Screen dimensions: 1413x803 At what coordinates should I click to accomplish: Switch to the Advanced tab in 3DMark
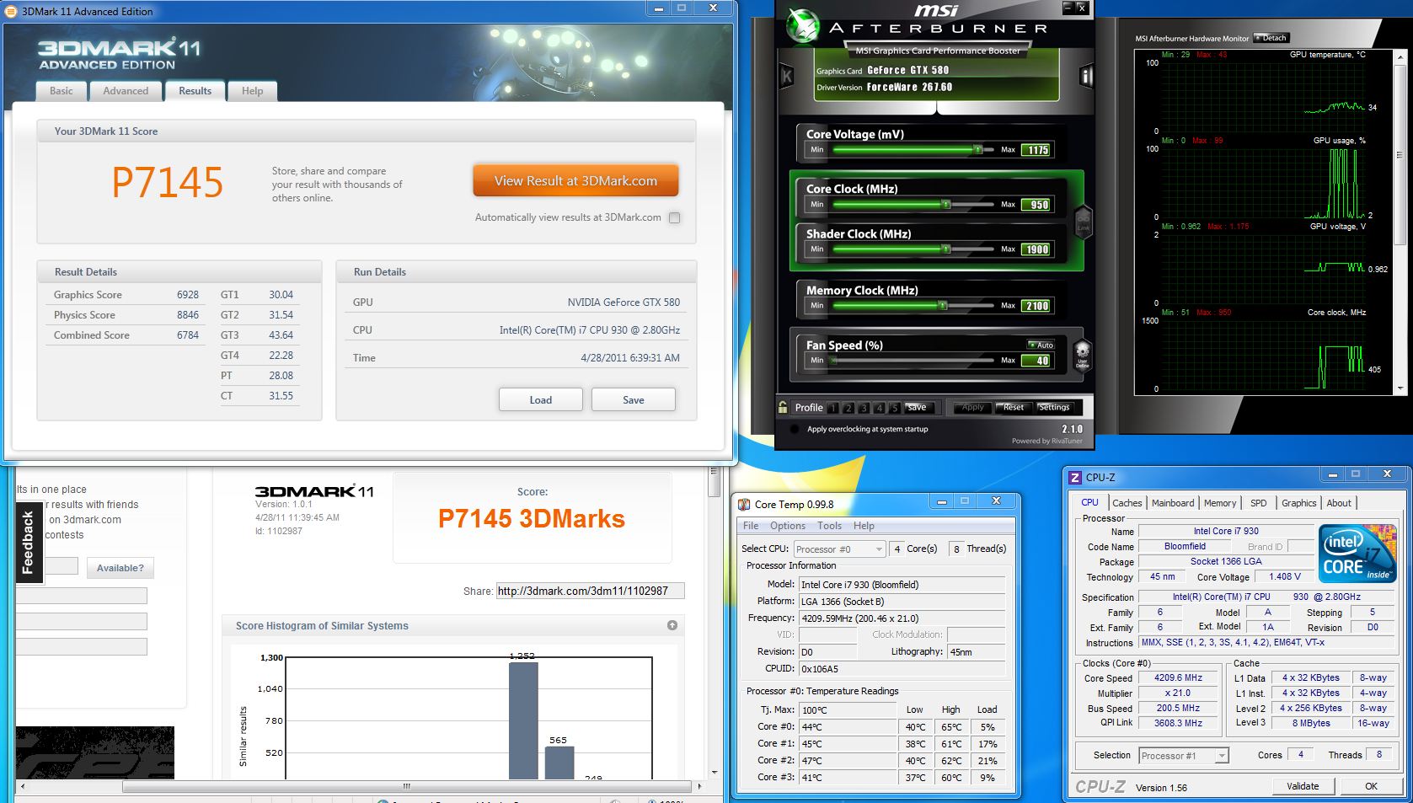click(126, 91)
